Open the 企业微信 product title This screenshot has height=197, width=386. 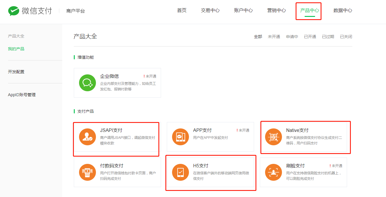click(x=109, y=76)
